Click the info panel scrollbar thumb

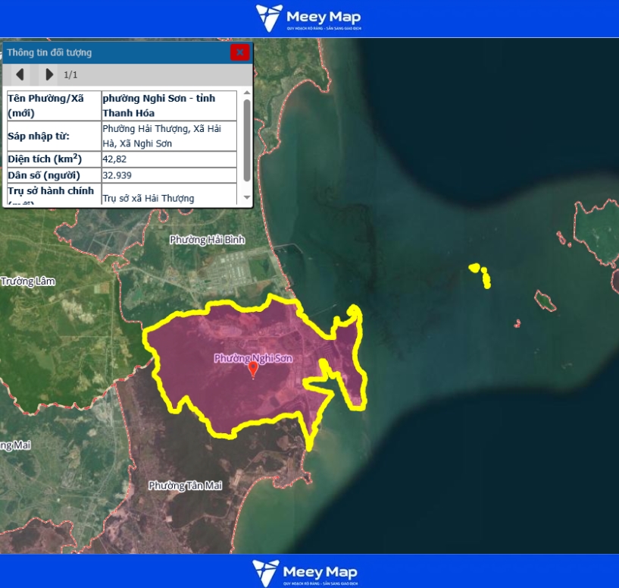coord(246,140)
